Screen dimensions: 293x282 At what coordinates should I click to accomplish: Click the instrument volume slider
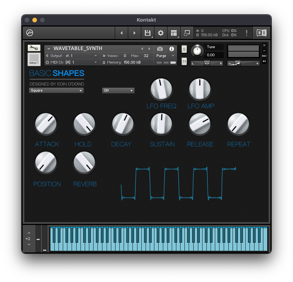tap(243, 63)
